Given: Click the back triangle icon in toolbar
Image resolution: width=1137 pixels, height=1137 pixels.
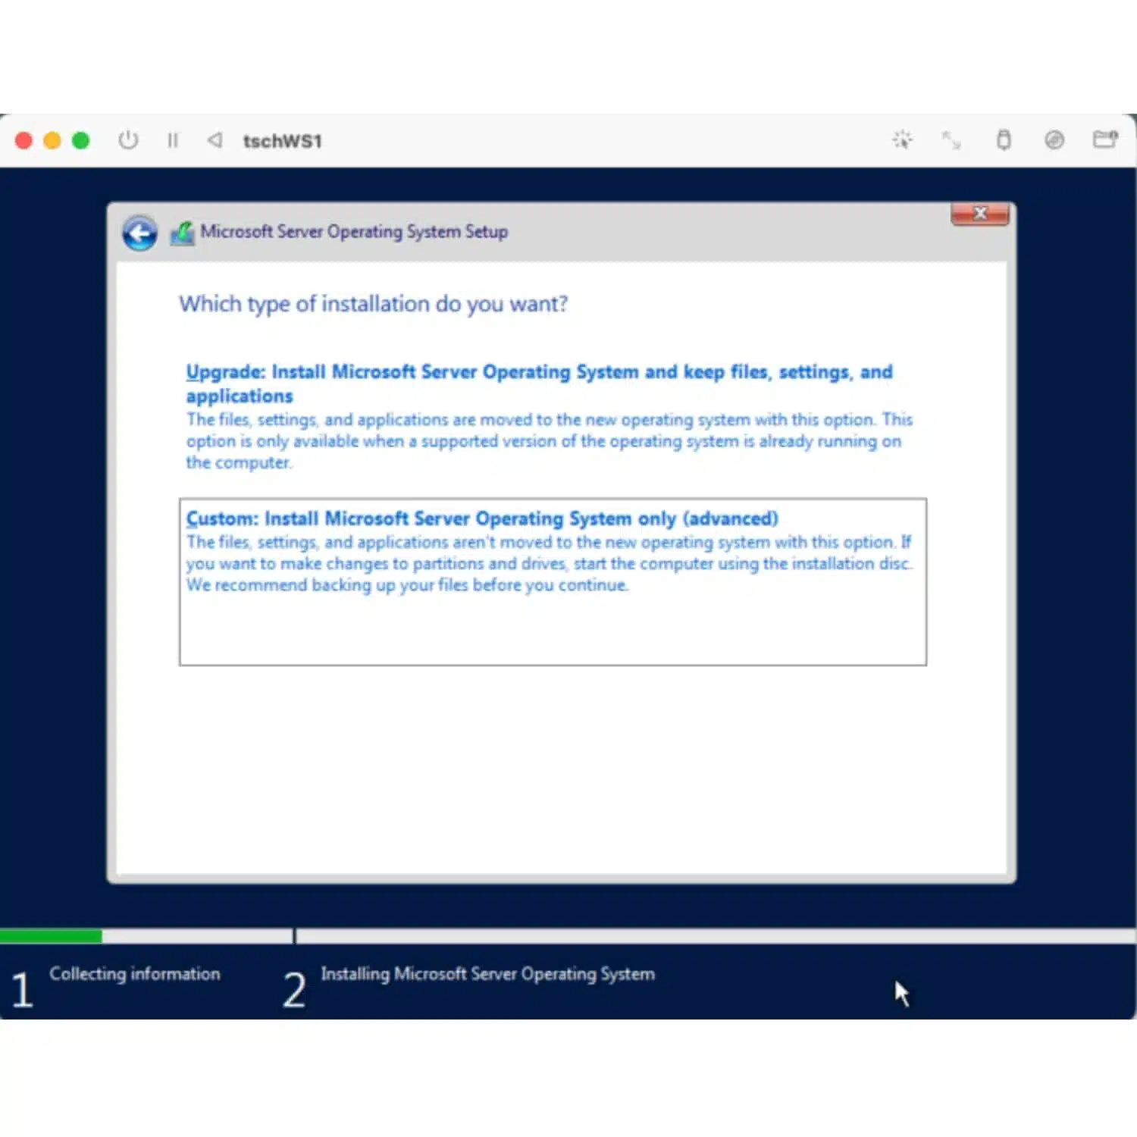Looking at the screenshot, I should pos(215,140).
